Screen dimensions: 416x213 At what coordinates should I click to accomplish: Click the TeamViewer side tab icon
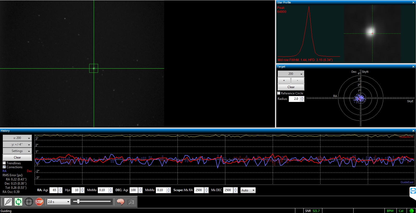[x=413, y=191]
